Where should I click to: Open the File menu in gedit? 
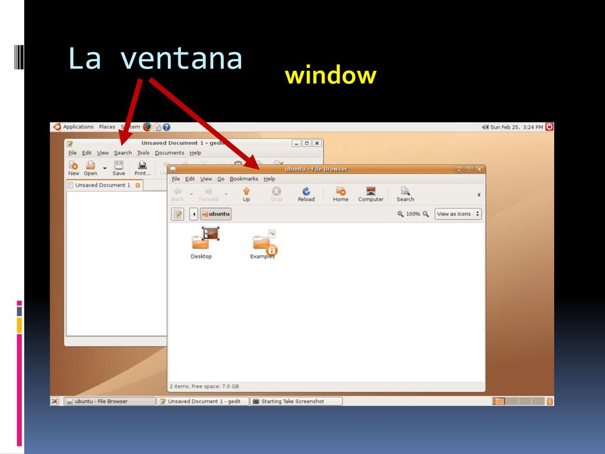(73, 153)
